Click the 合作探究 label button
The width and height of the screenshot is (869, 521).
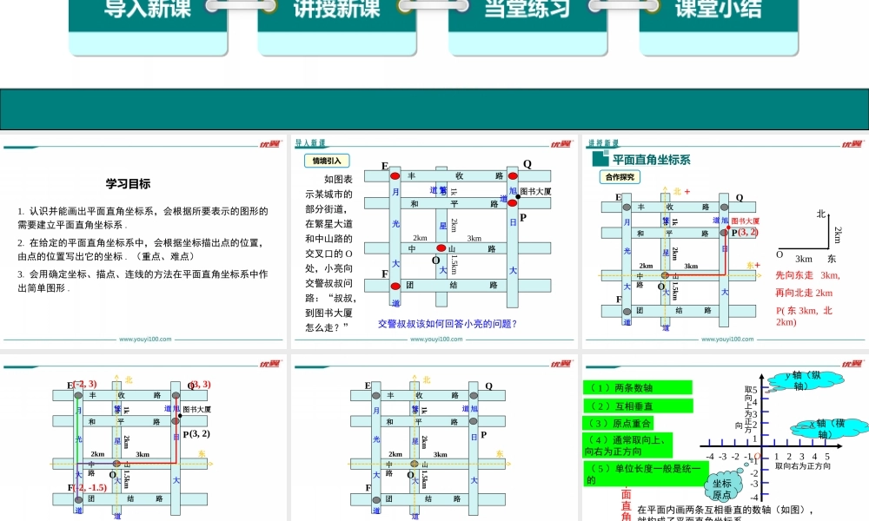(620, 176)
